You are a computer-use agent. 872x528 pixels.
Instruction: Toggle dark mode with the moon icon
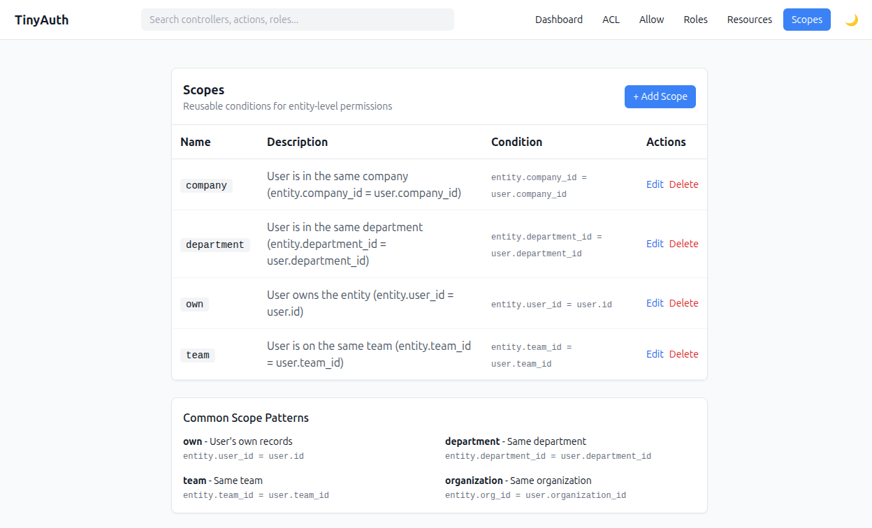click(851, 20)
